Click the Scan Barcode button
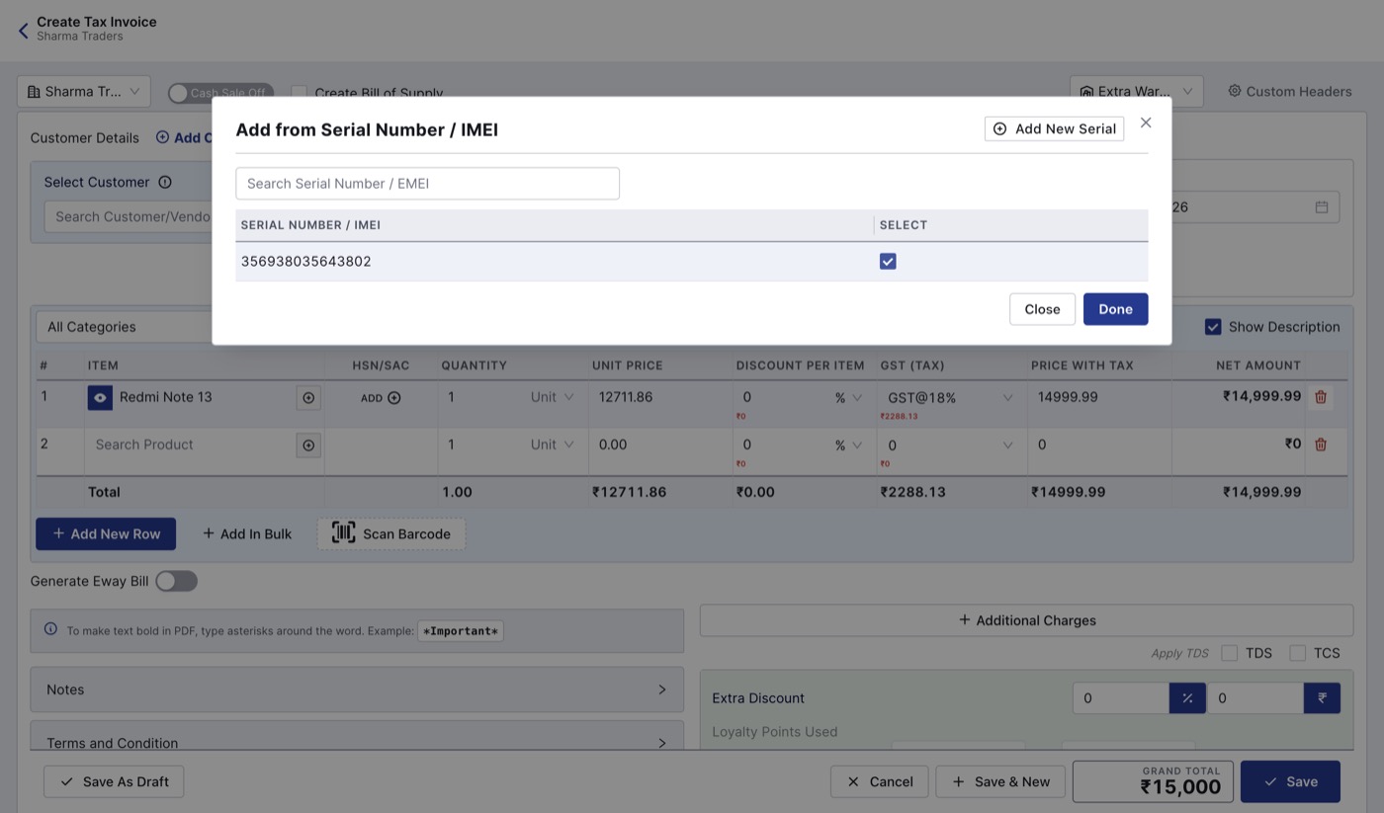 pyautogui.click(x=391, y=534)
